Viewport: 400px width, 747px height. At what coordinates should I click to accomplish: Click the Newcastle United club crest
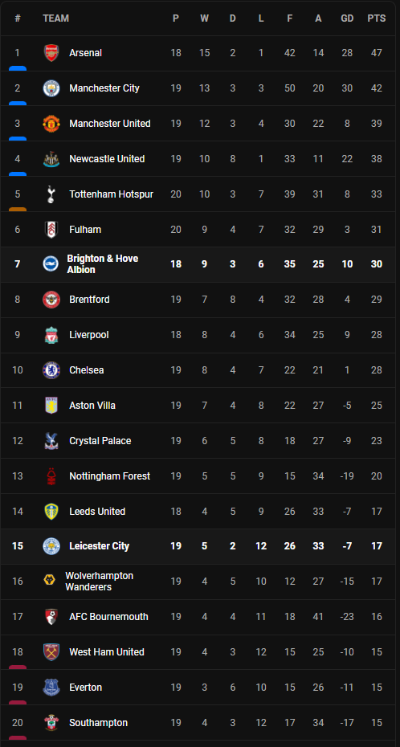(51, 159)
